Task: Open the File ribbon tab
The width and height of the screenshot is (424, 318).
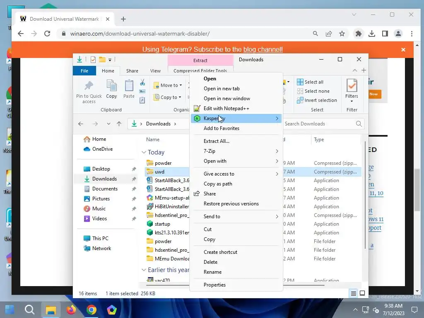Action: [x=84, y=71]
